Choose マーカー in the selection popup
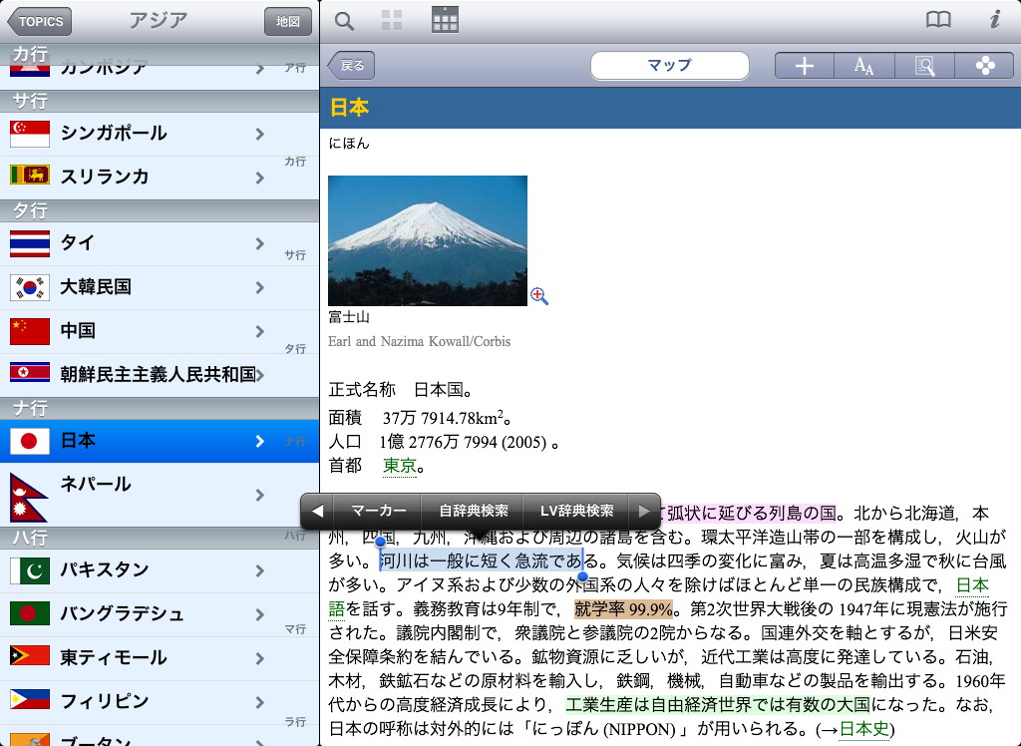This screenshot has height=746, width=1021. click(378, 511)
